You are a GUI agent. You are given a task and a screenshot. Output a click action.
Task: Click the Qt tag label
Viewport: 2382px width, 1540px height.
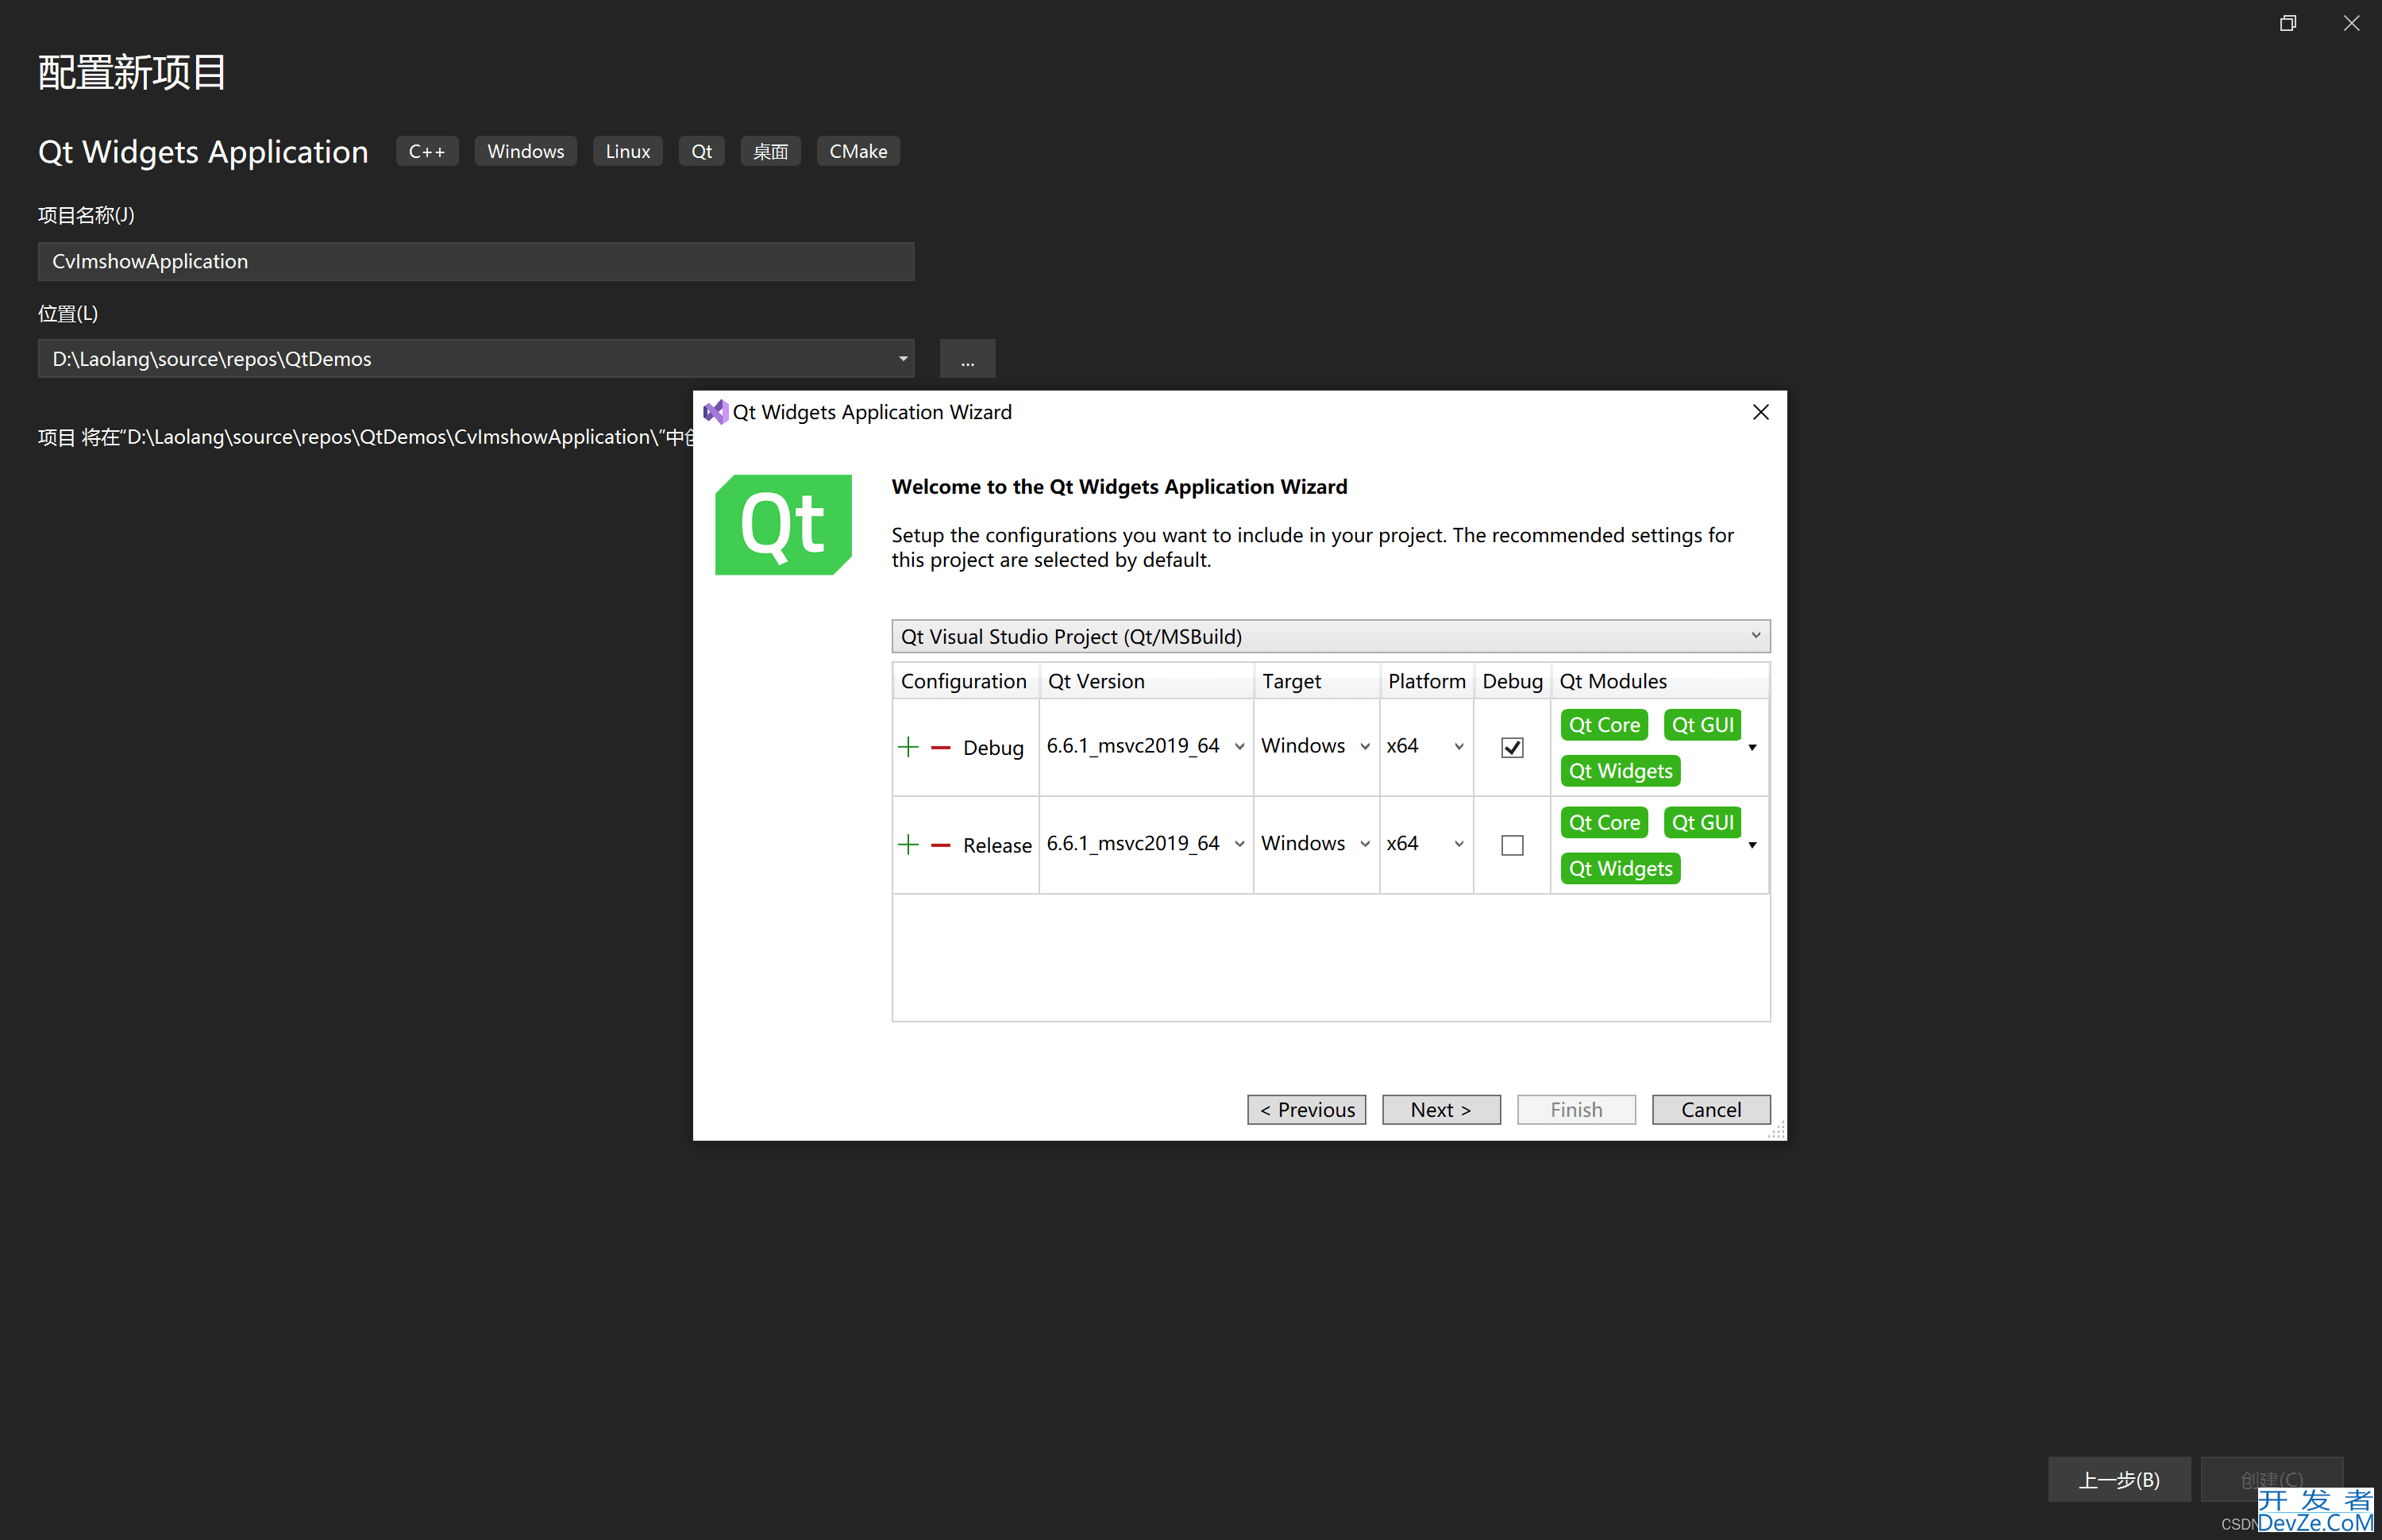point(701,151)
